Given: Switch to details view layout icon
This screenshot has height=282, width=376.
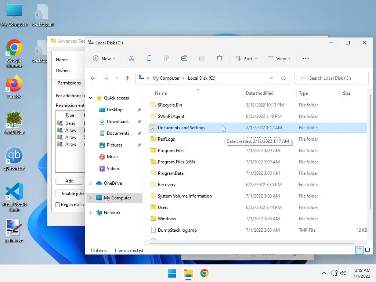Looking at the screenshot, I should pos(359,250).
